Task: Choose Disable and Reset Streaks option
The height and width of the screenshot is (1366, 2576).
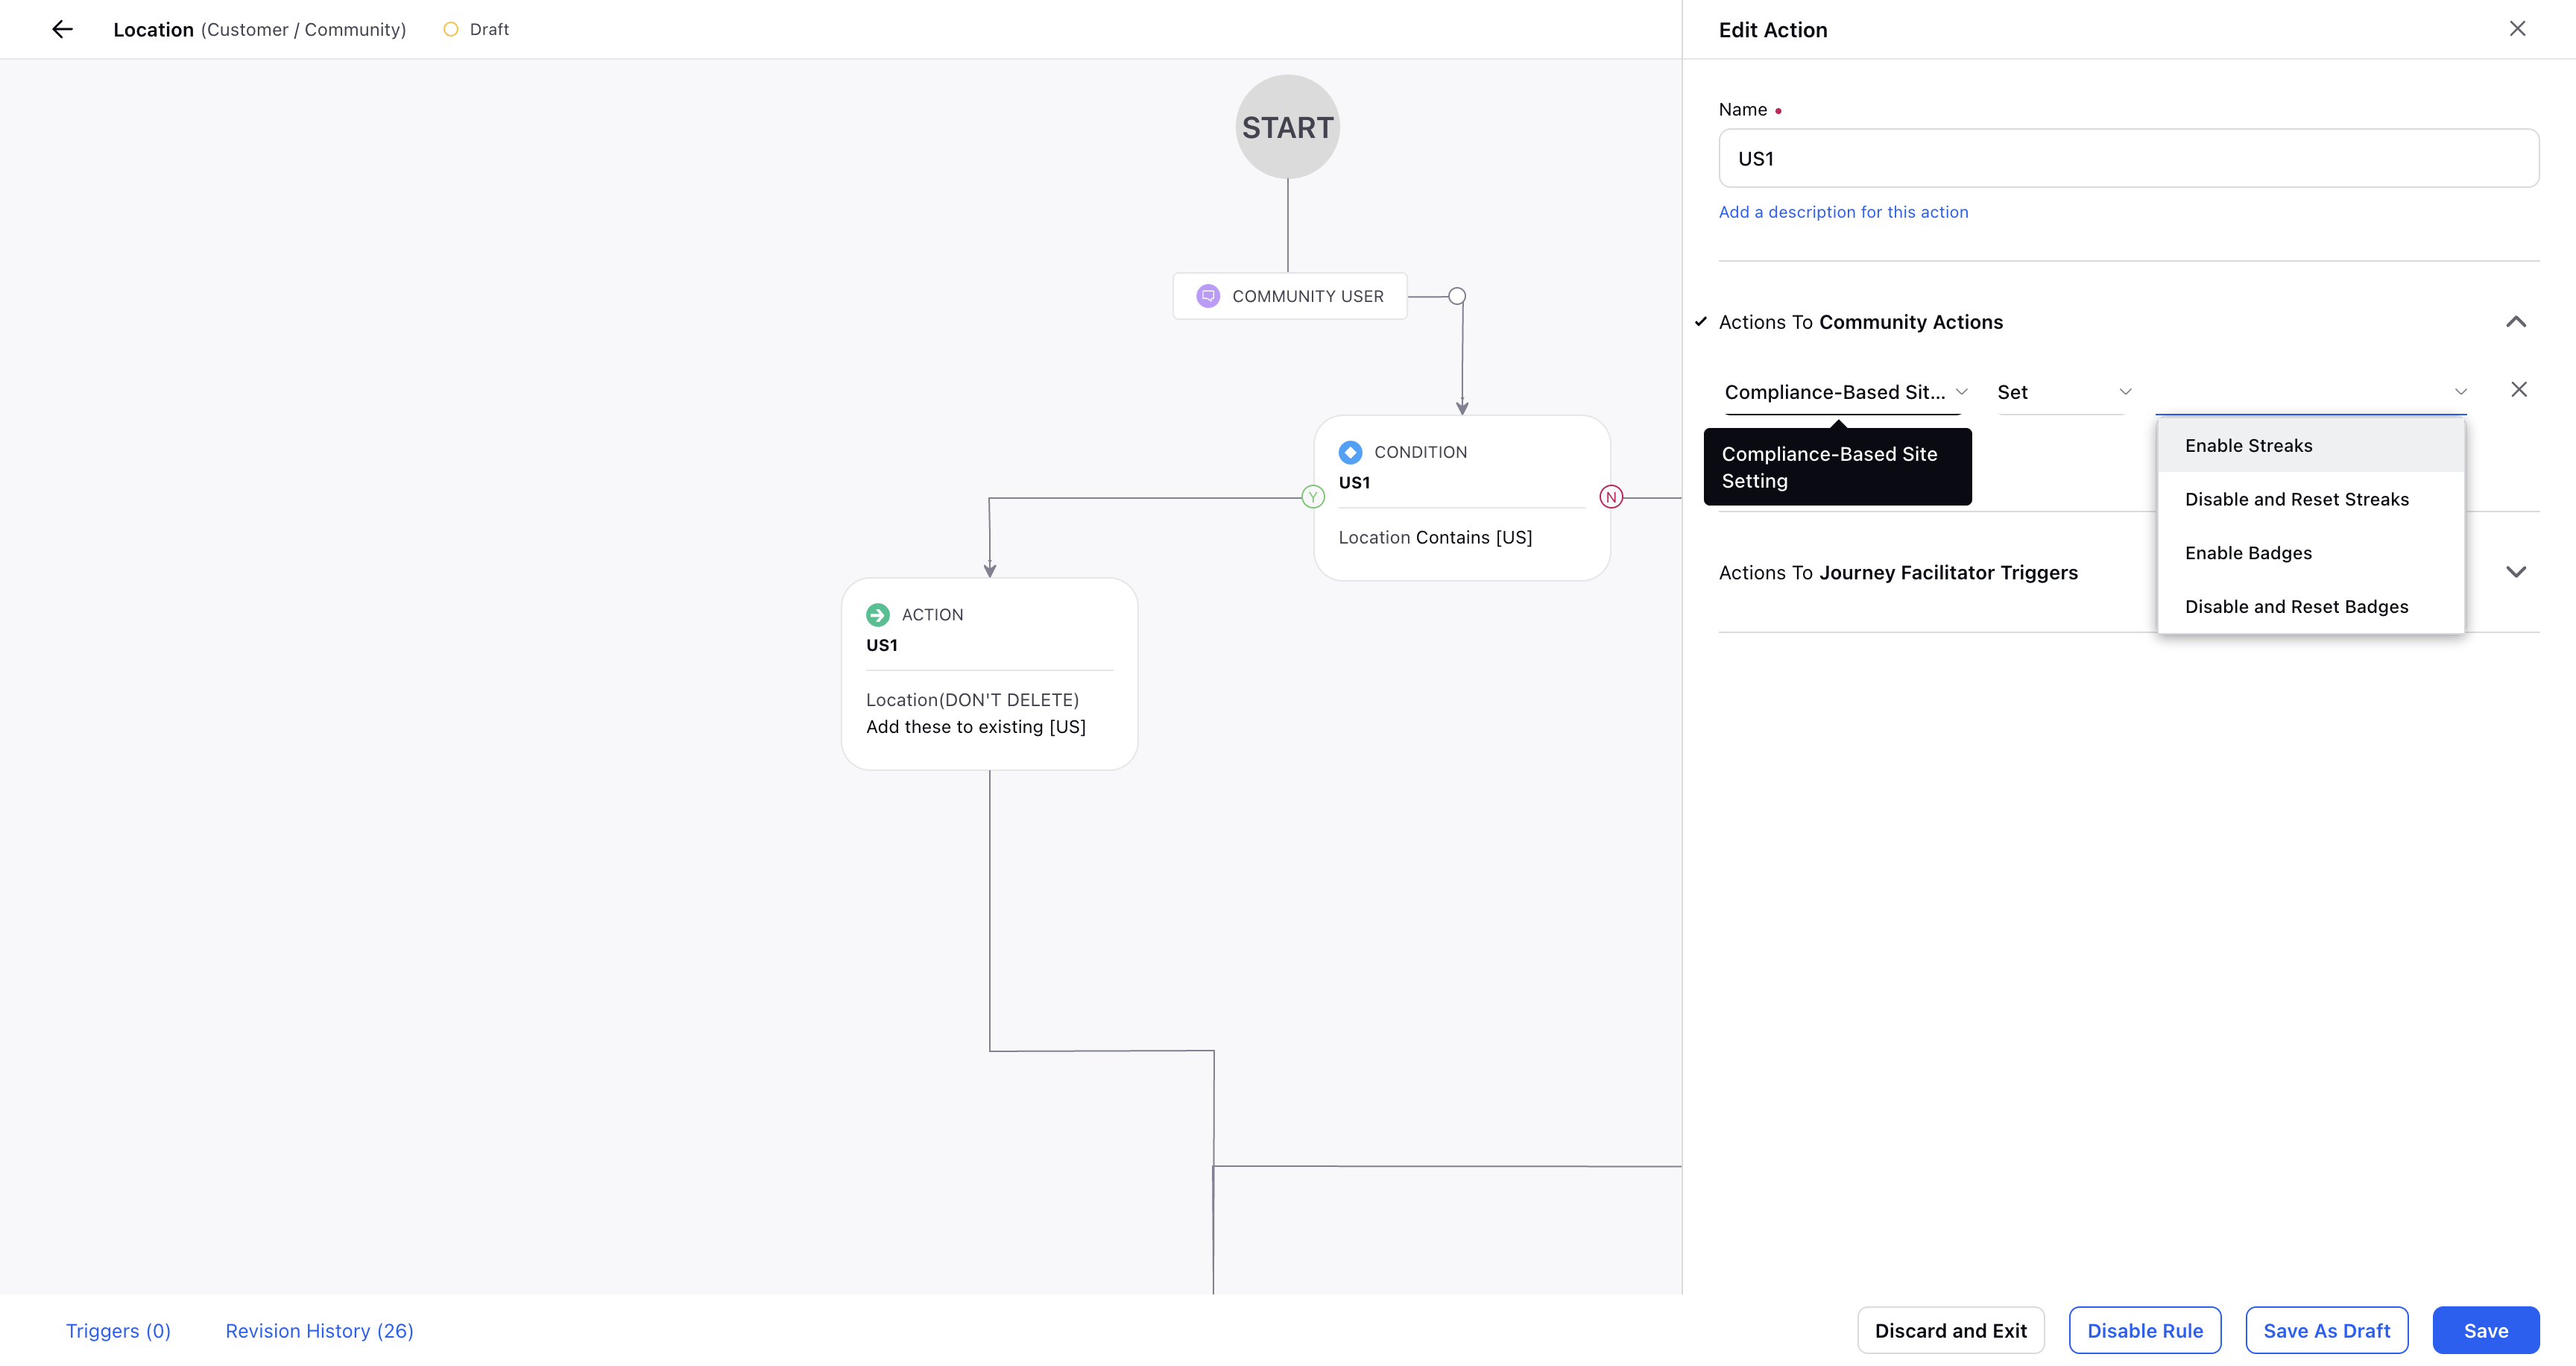Action: click(x=2310, y=500)
